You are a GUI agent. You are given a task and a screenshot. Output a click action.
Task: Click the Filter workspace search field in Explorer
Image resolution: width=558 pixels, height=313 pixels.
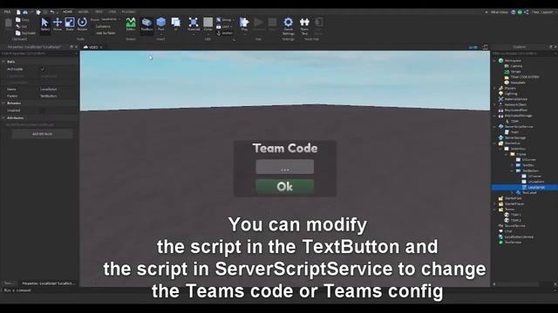523,53
